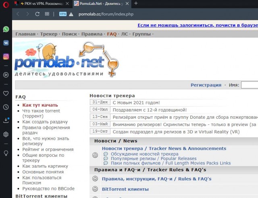Open news item С Новым 2021 годом!

(136, 103)
